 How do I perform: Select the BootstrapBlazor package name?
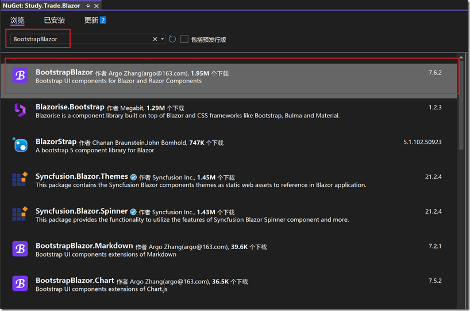[64, 72]
